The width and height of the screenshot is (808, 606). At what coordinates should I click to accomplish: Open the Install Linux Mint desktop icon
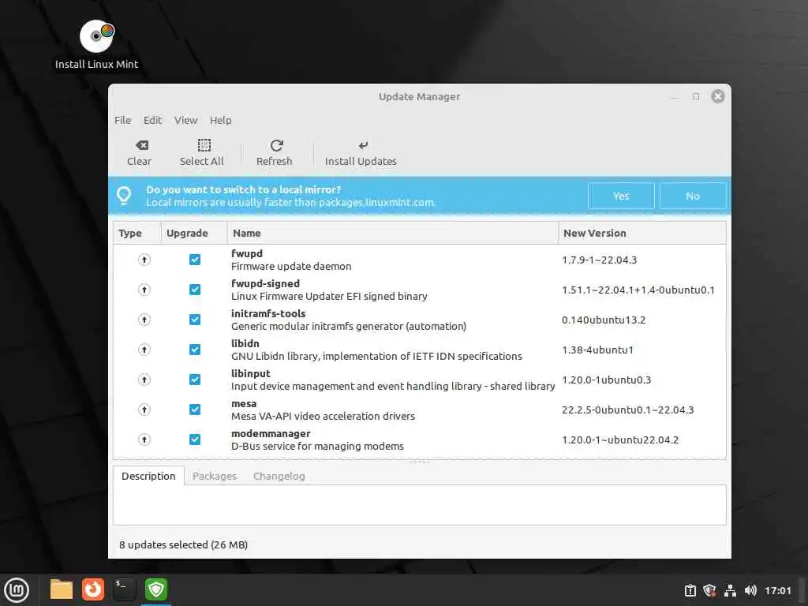97,44
